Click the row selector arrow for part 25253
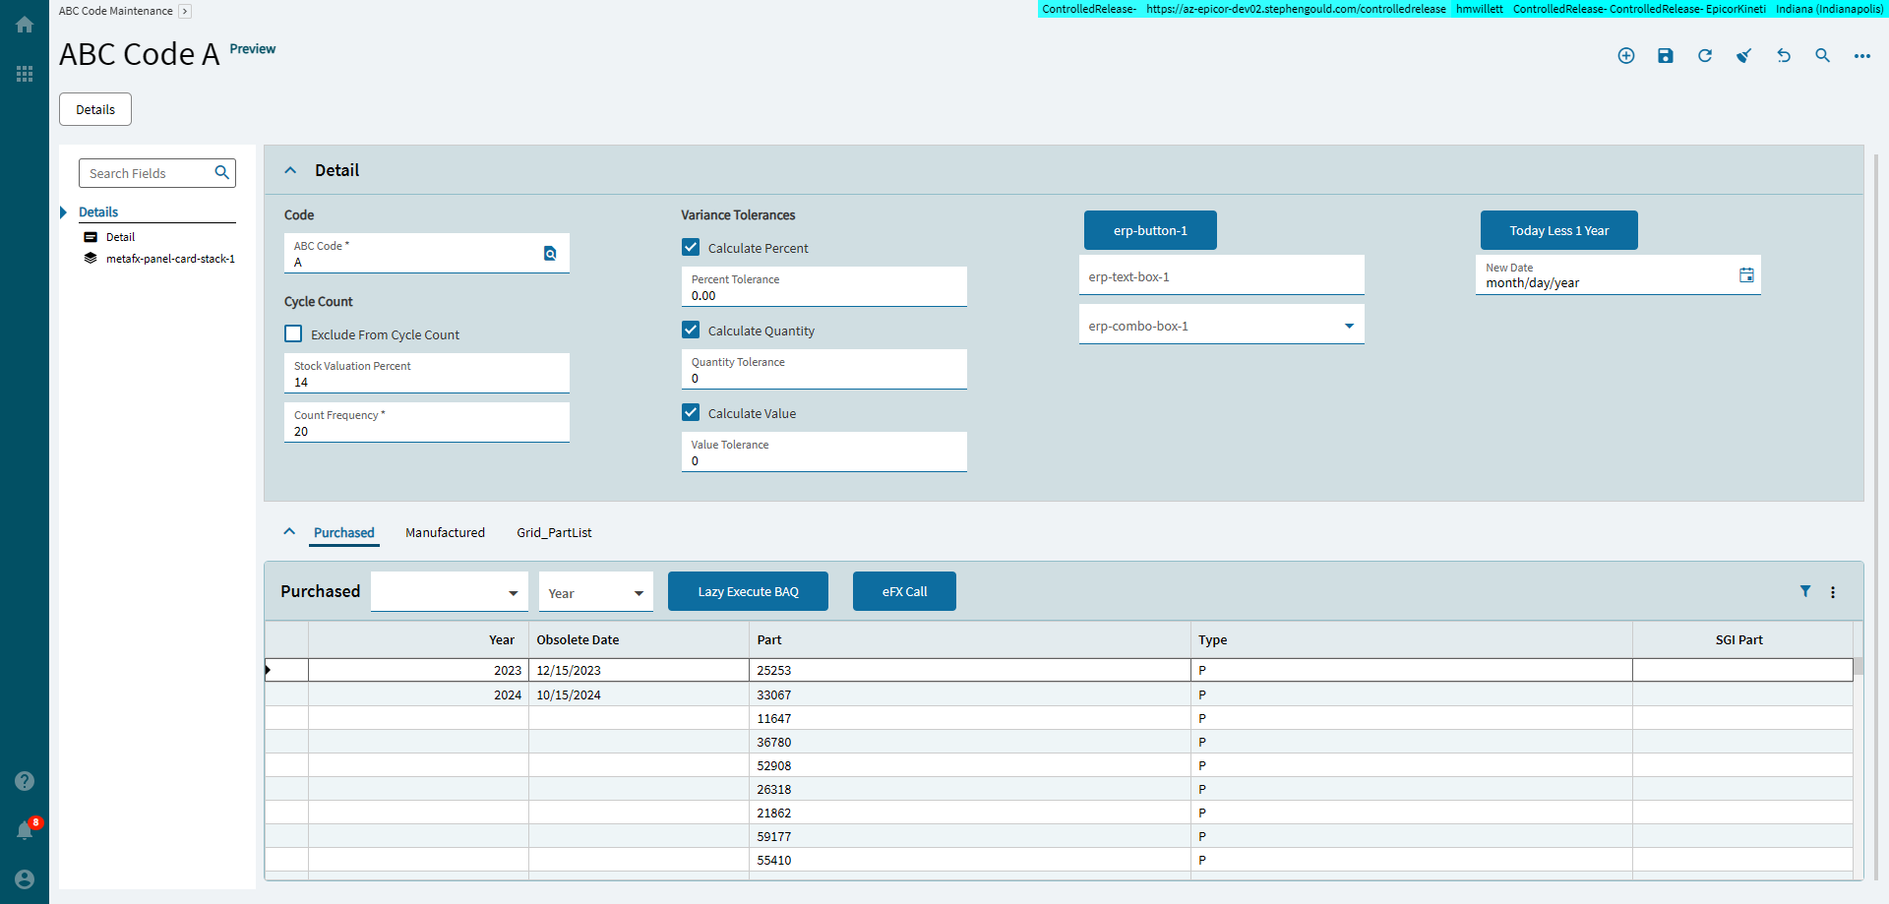The height and width of the screenshot is (904, 1889). (268, 670)
